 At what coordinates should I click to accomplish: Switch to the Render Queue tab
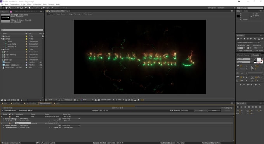tap(45, 103)
